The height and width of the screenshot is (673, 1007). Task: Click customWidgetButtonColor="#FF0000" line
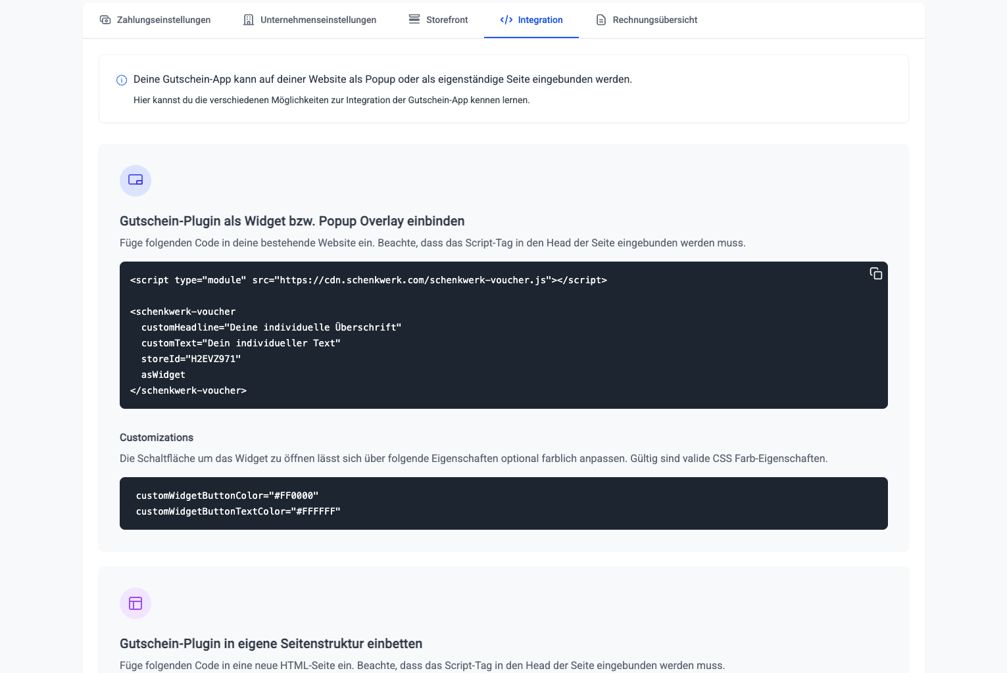[x=227, y=496]
